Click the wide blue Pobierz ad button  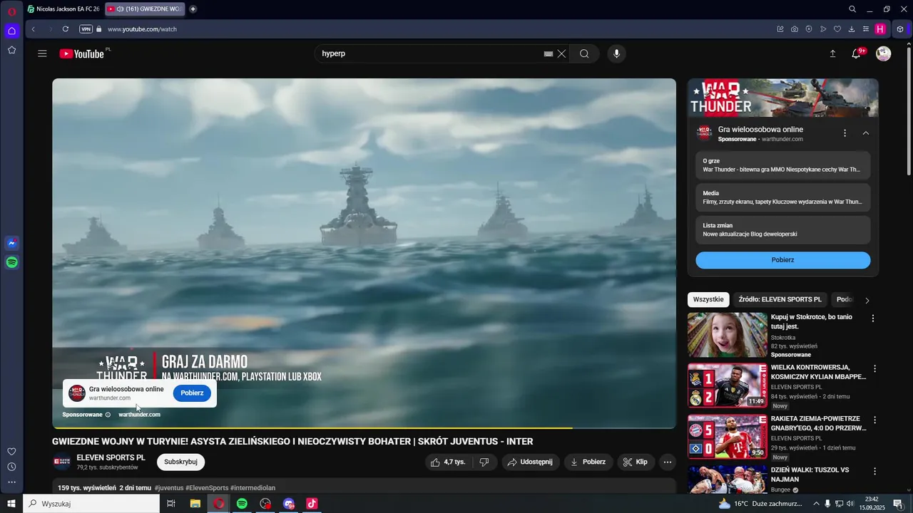click(x=783, y=260)
